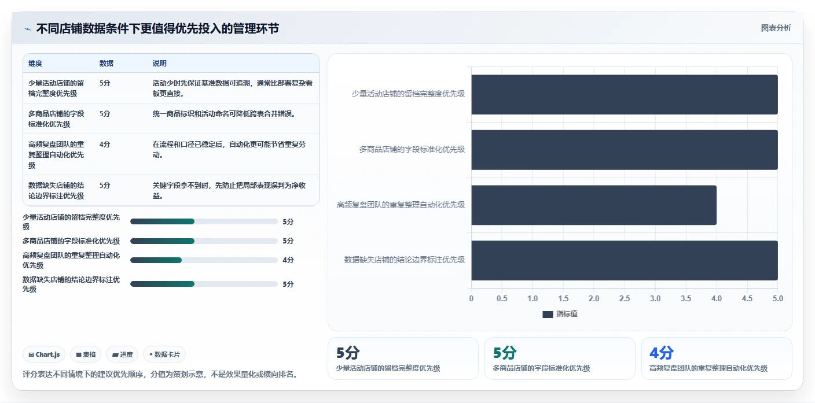Click the 图表分析 label in header
This screenshot has height=403, width=815.
point(776,28)
